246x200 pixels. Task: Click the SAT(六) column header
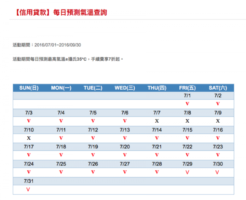coord(218,88)
